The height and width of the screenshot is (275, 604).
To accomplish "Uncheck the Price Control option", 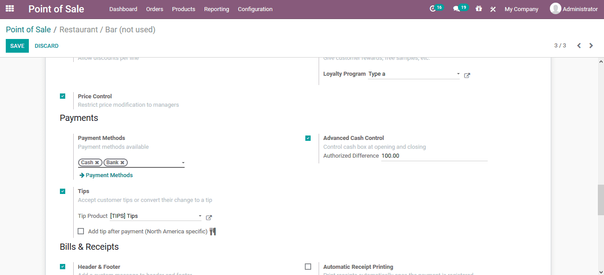I will 63,96.
